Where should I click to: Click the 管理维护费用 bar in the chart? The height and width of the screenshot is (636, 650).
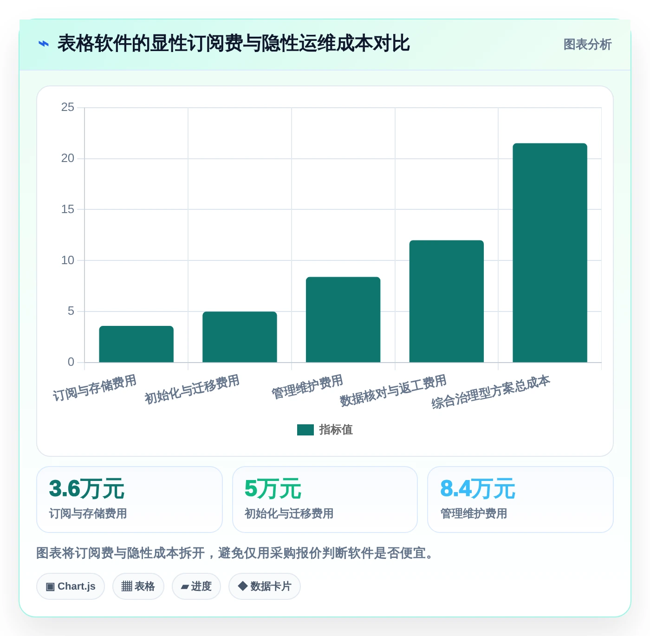click(x=343, y=319)
